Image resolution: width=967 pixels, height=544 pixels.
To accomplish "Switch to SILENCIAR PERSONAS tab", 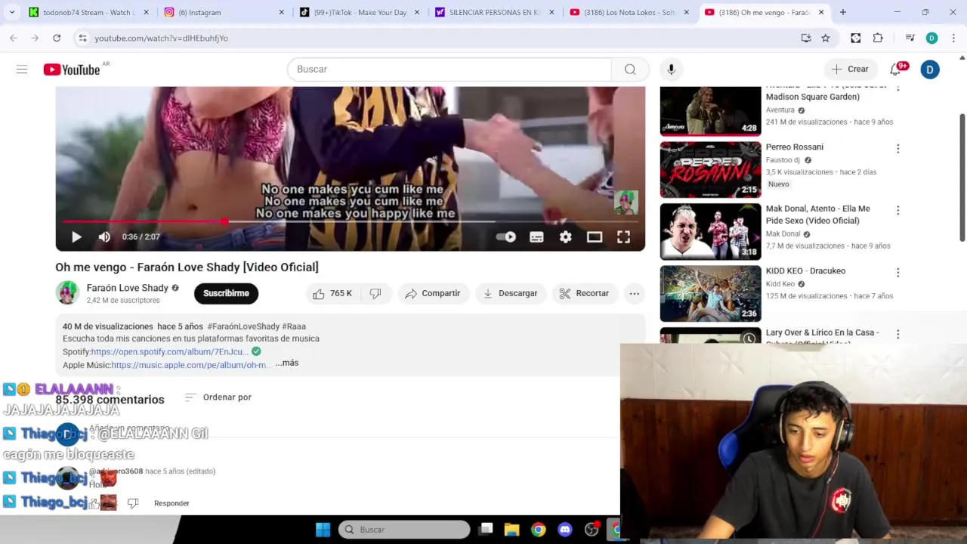I will pos(495,12).
